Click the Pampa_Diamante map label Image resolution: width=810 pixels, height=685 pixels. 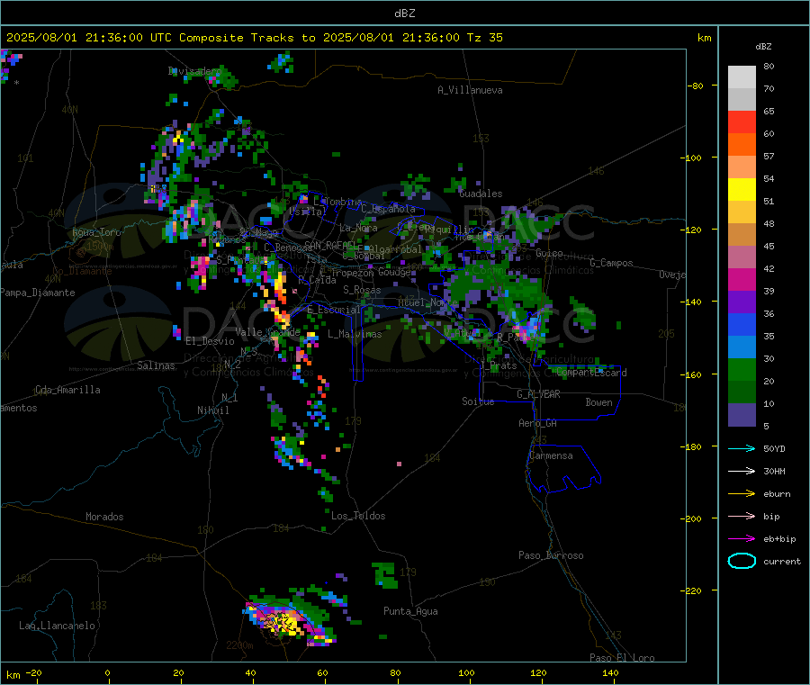[37, 293]
